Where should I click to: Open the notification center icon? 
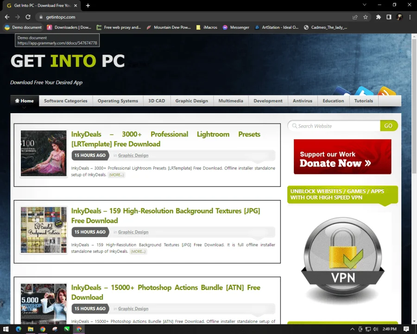406,329
